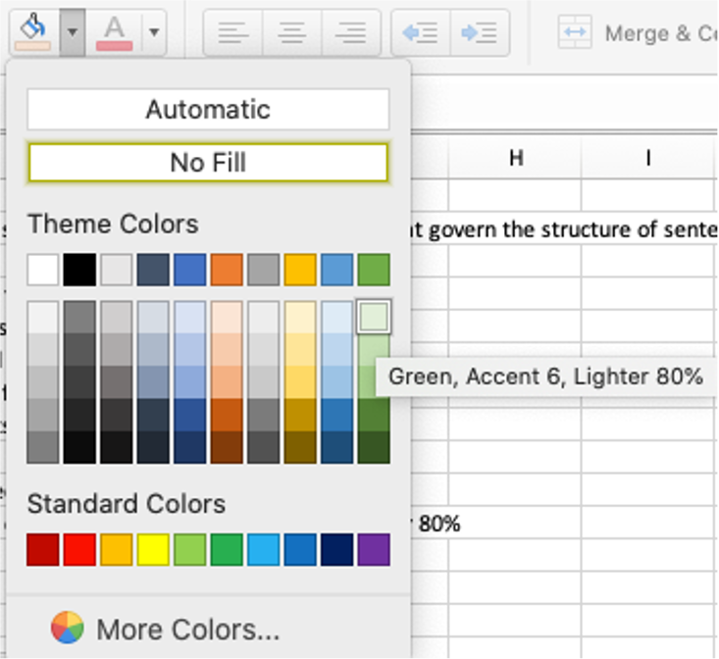
Task: Click the Font Color letter A icon
Action: (115, 31)
